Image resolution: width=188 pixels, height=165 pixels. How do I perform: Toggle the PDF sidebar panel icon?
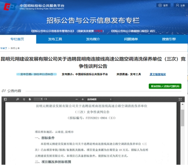click(5, 99)
